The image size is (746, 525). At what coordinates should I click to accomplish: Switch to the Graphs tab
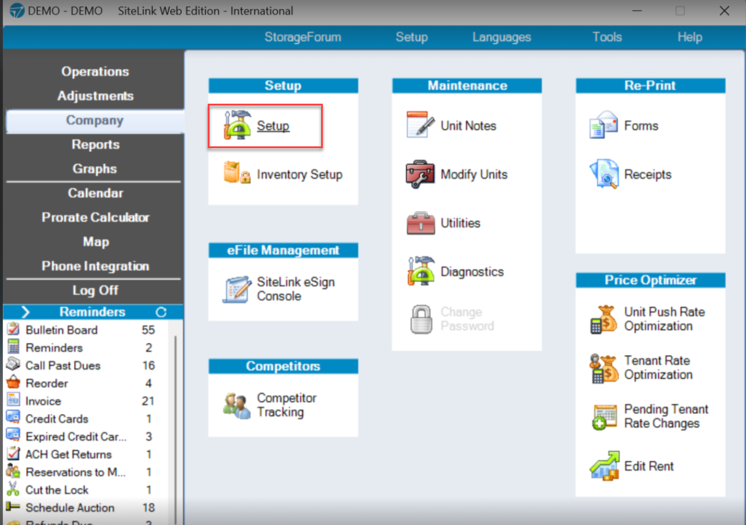[94, 169]
